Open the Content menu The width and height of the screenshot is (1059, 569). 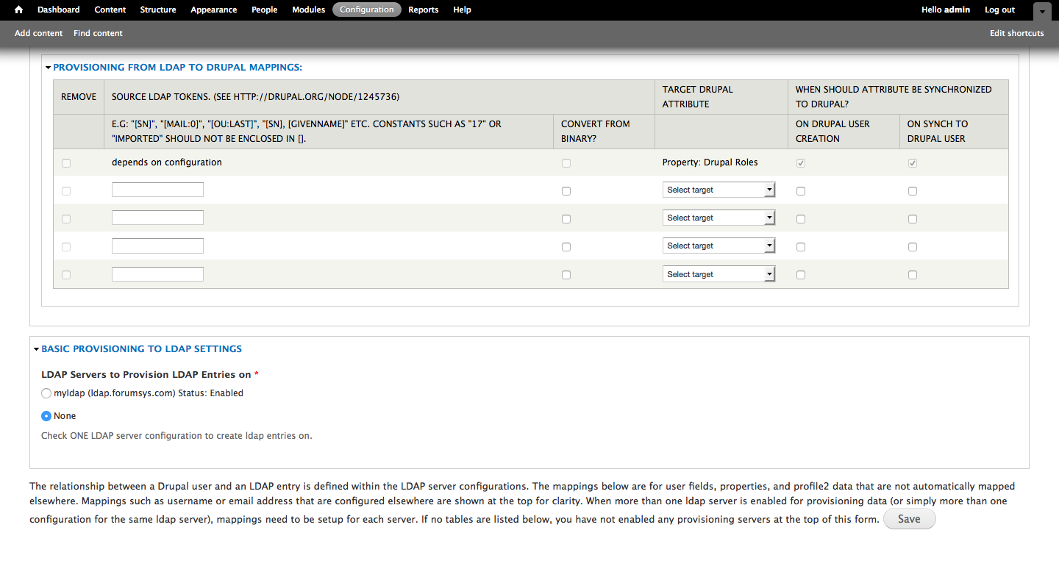pos(110,10)
